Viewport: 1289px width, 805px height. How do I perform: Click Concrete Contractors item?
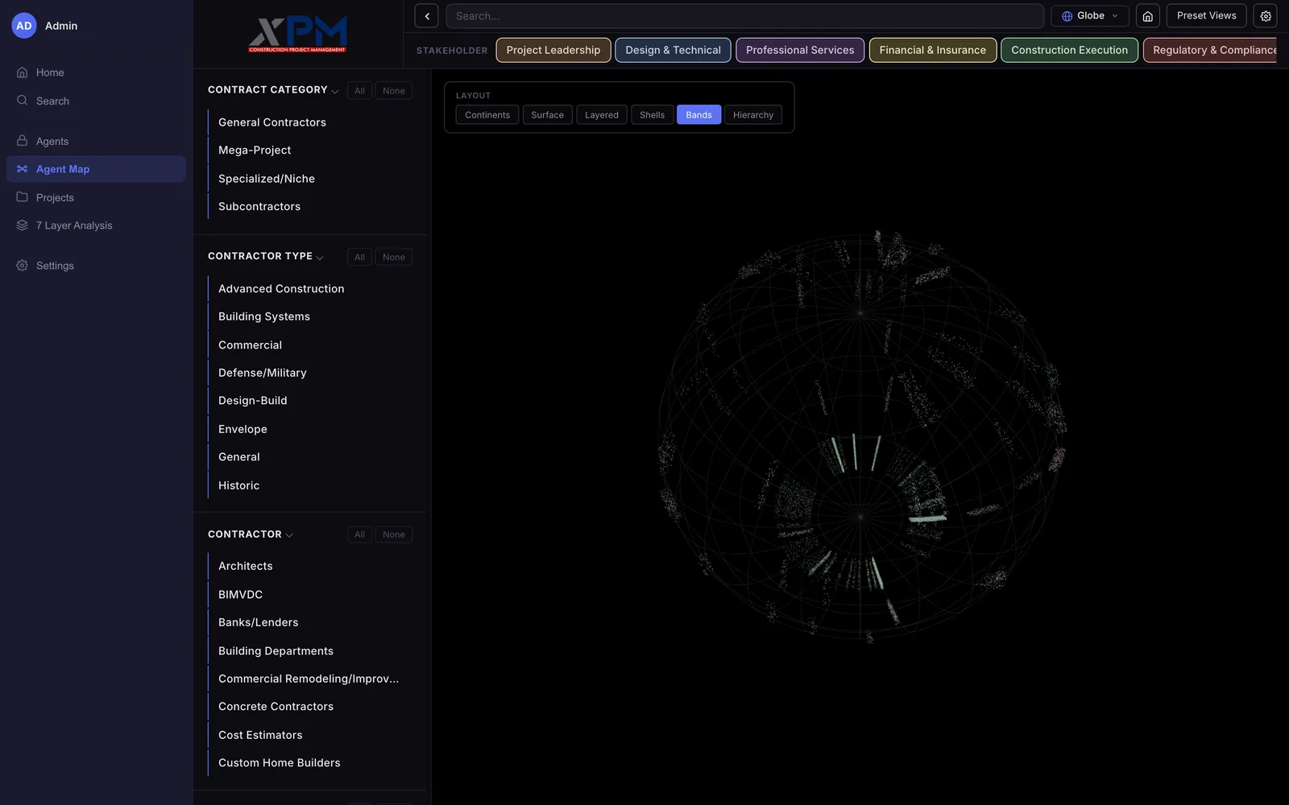(310, 707)
